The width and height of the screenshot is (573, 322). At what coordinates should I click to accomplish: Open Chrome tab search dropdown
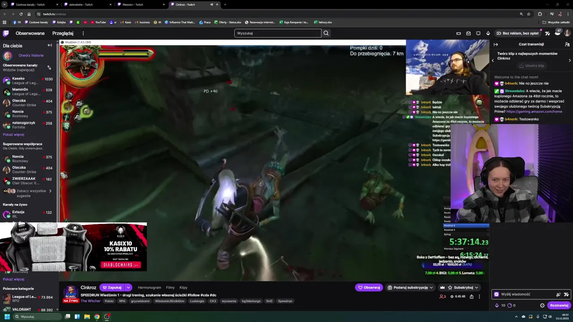click(x=4, y=4)
